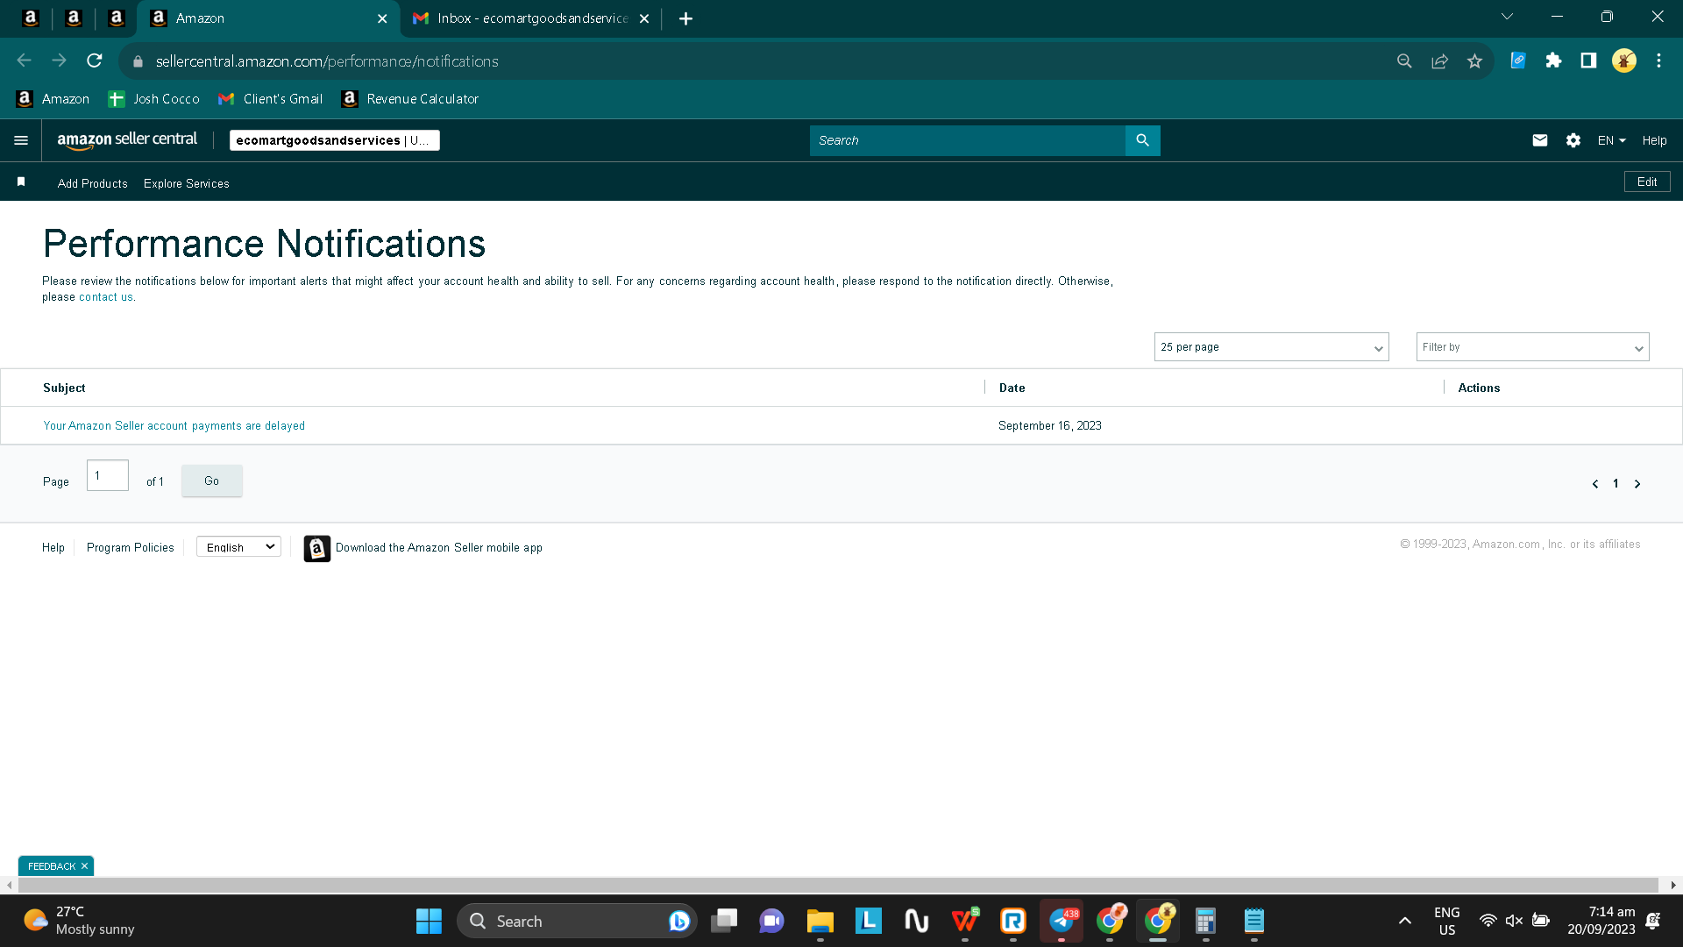Click Download the Amazon Seller mobile app

pos(439,547)
